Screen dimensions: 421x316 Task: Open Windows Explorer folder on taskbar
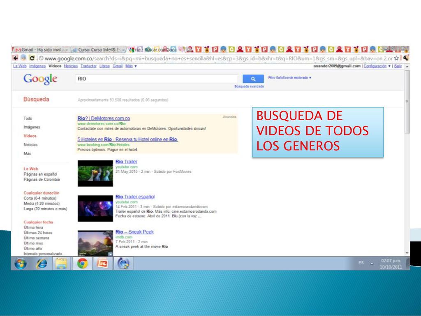[x=61, y=263]
